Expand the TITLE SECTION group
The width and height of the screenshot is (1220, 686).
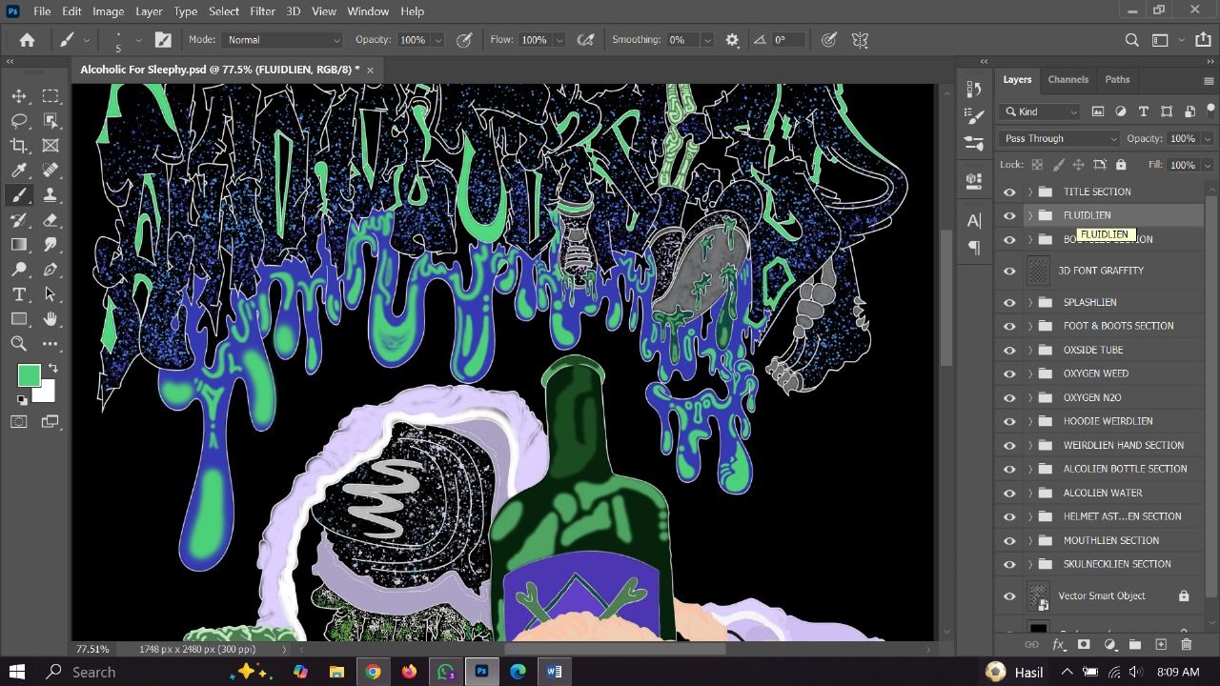pos(1029,192)
